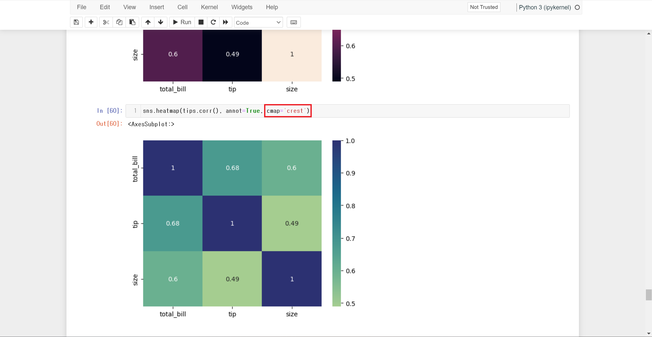Move selected cell up arrow
The width and height of the screenshot is (652, 337).
(148, 22)
